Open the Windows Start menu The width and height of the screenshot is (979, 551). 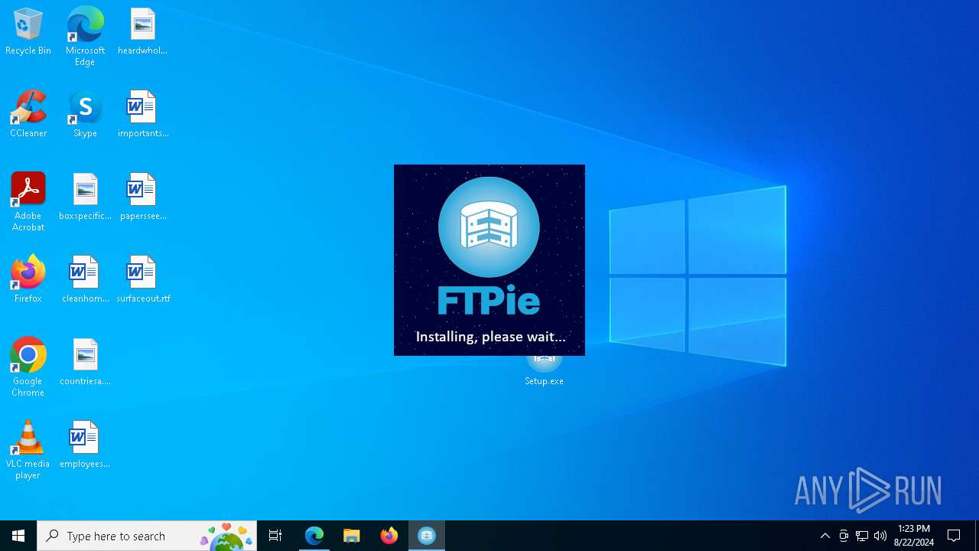tap(18, 536)
